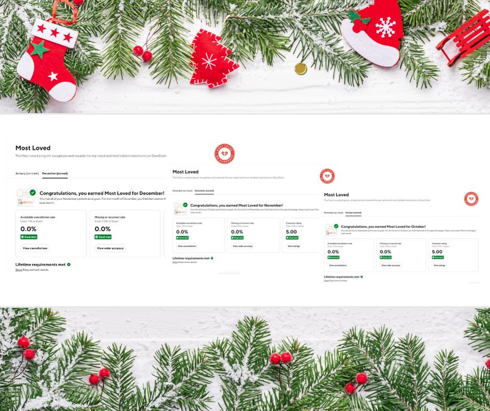Open View cancellations in the December panel
Image resolution: width=490 pixels, height=411 pixels.
[35, 248]
